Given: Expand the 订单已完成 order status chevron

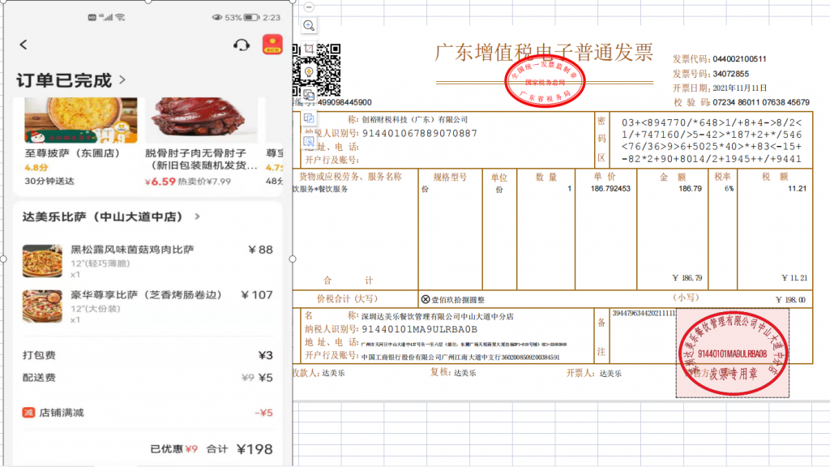Looking at the screenshot, I should pyautogui.click(x=122, y=80).
